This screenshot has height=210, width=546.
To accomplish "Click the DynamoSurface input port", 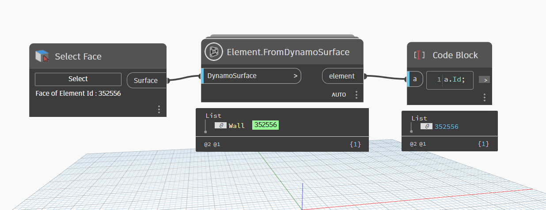I will coord(251,76).
